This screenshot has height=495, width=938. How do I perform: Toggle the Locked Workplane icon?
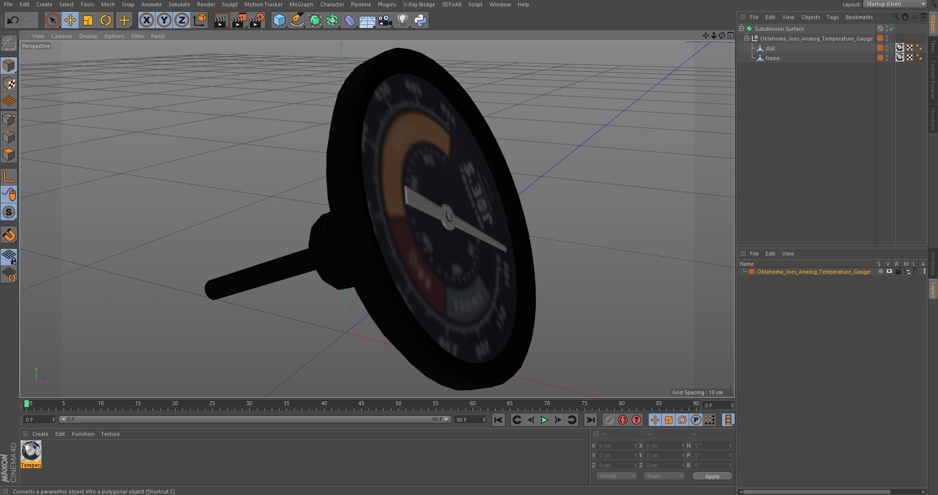(x=9, y=257)
